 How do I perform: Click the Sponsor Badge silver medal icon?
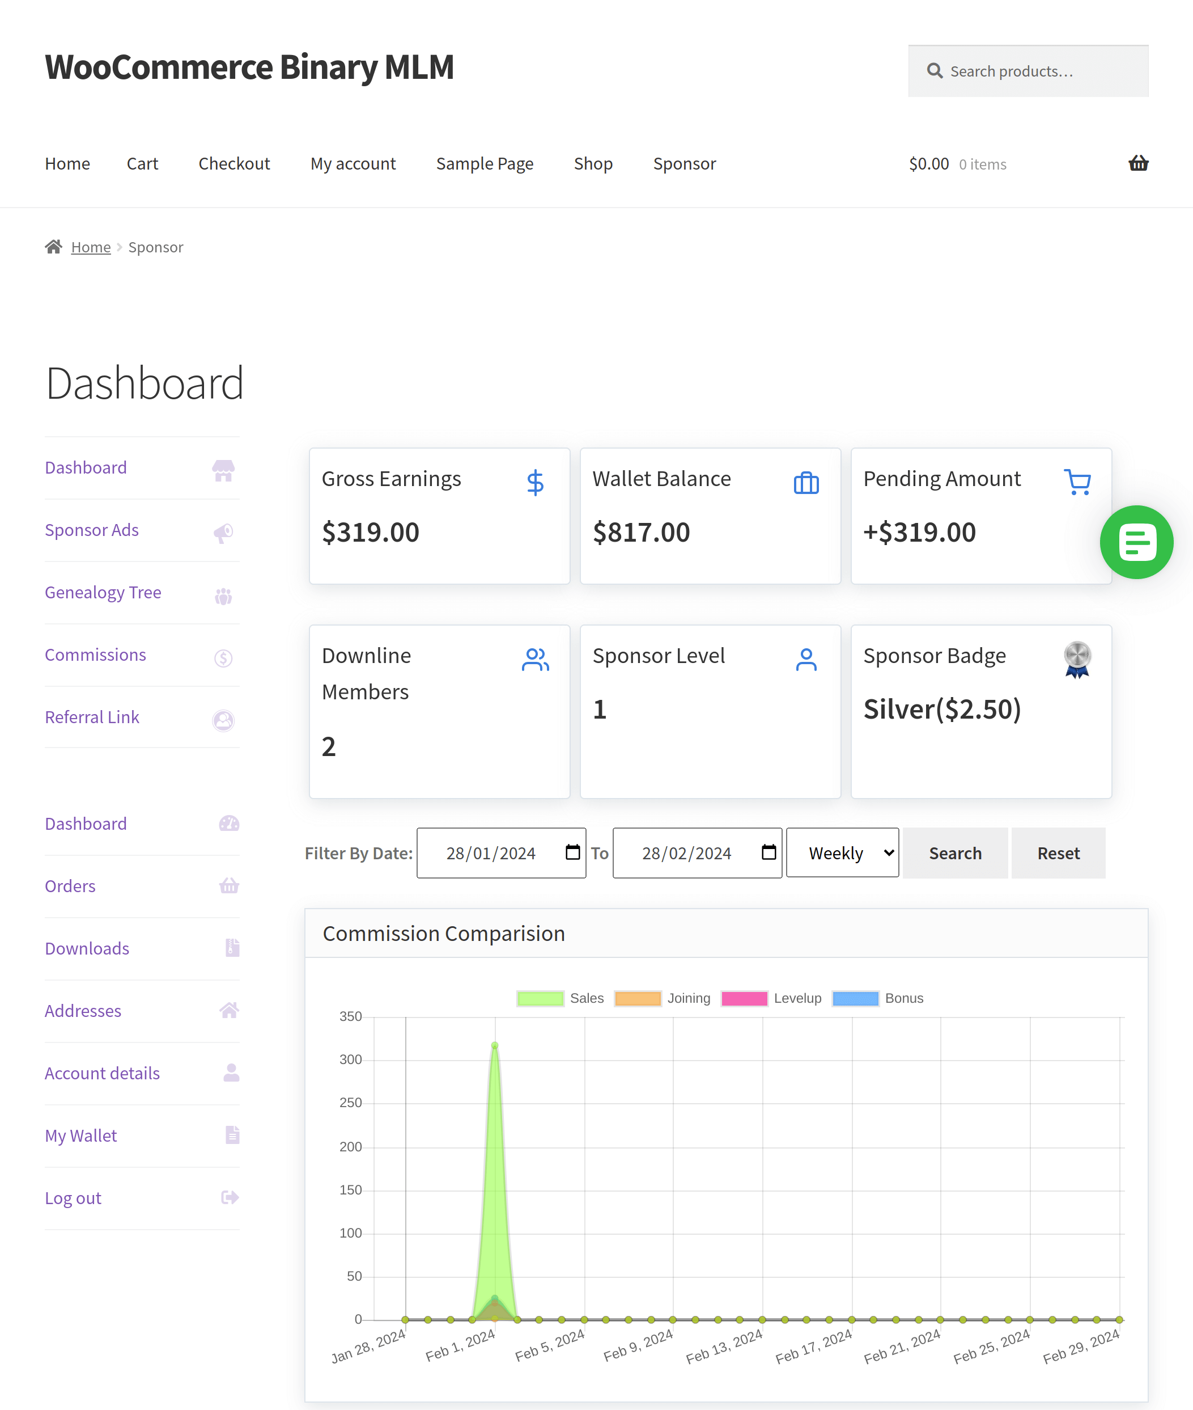coord(1077,659)
